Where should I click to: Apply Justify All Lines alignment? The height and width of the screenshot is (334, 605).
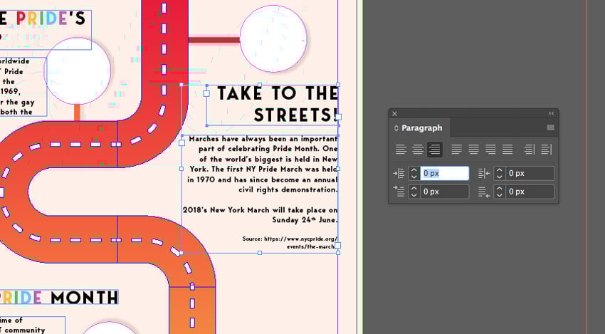pyautogui.click(x=507, y=150)
